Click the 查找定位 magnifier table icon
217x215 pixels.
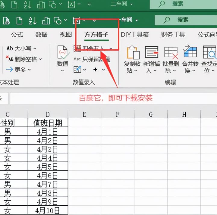pyautogui.click(x=210, y=52)
